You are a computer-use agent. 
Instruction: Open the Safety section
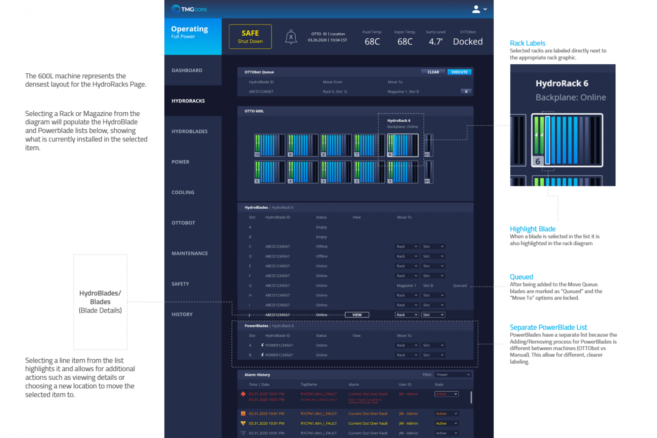(193, 284)
